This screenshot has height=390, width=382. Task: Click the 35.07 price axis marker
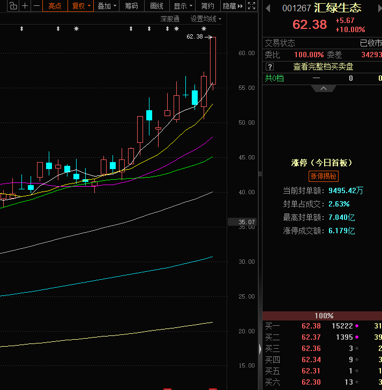point(242,222)
